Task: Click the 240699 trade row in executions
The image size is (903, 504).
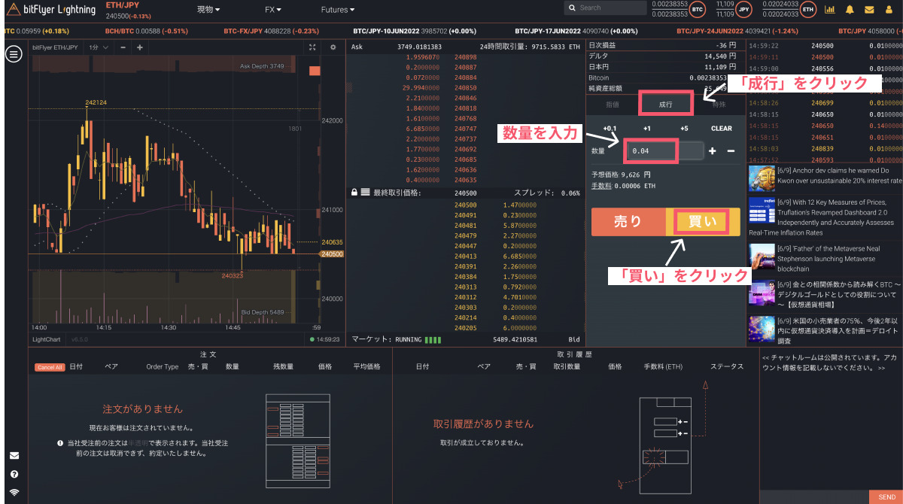Action: coord(824,103)
